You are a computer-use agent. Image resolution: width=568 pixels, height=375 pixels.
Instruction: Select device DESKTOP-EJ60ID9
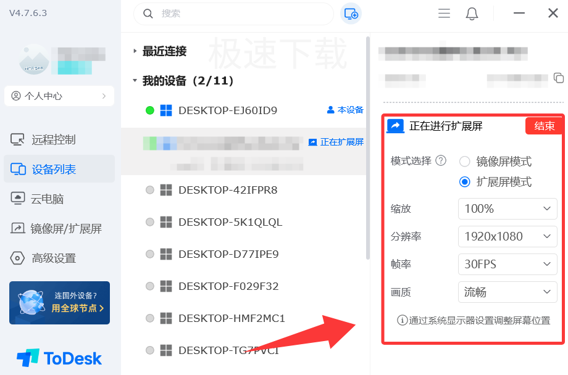(x=243, y=110)
